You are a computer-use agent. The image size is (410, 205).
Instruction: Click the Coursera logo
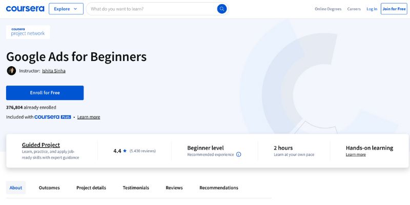[x=25, y=9]
